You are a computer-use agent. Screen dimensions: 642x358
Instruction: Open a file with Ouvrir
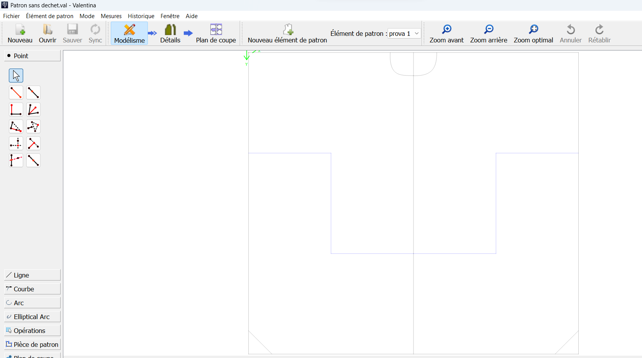point(47,34)
